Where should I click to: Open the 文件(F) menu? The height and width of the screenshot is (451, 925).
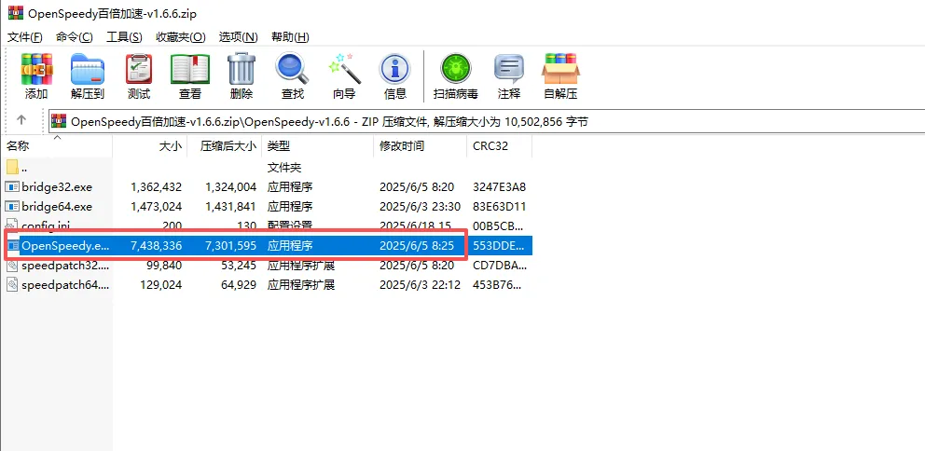(25, 37)
